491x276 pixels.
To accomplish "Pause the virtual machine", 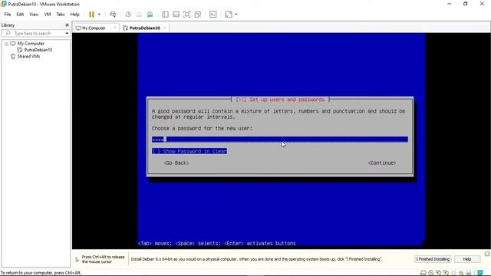I will [91, 15].
